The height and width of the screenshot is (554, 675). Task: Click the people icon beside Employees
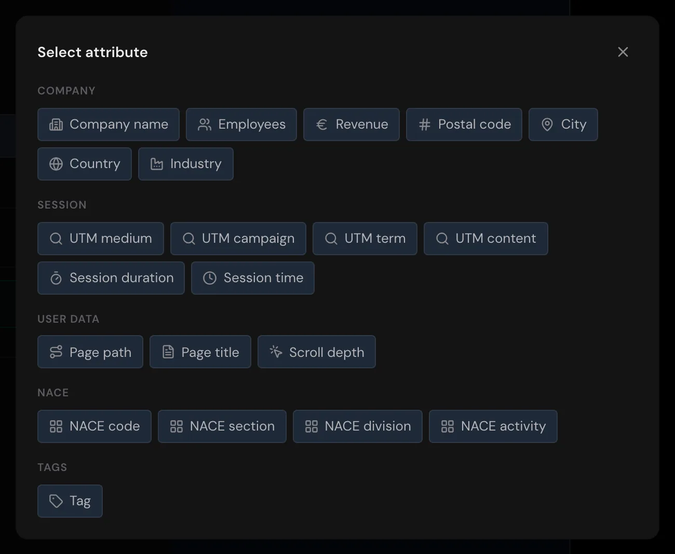click(x=205, y=124)
